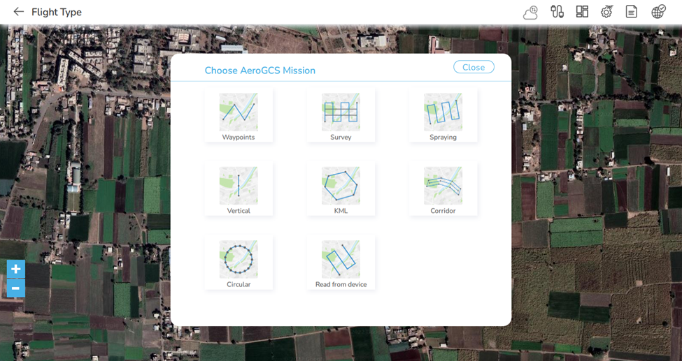Select the Waypoints mission thumbnail
Viewport: 682px width, 361px height.
coord(239,112)
